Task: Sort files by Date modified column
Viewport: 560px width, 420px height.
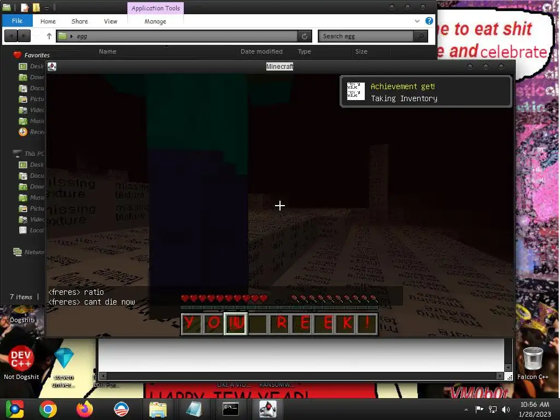Action: (261, 51)
